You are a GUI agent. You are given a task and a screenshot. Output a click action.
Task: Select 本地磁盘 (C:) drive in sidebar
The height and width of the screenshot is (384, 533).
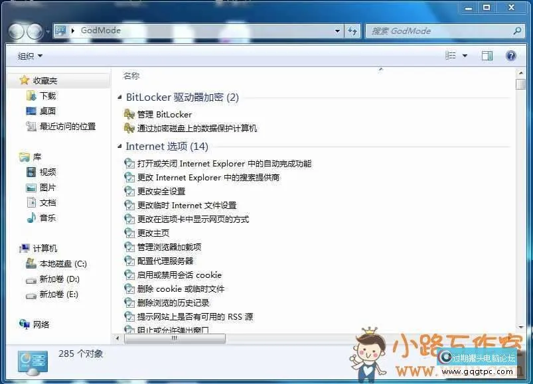62,264
